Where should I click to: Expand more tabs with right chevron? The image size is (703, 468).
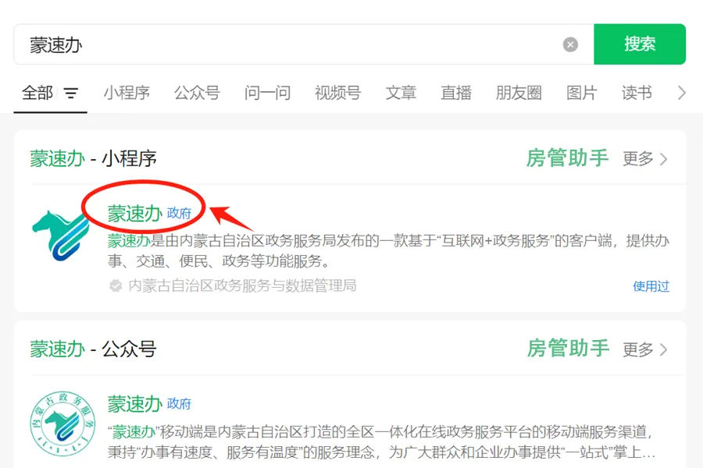(x=681, y=93)
